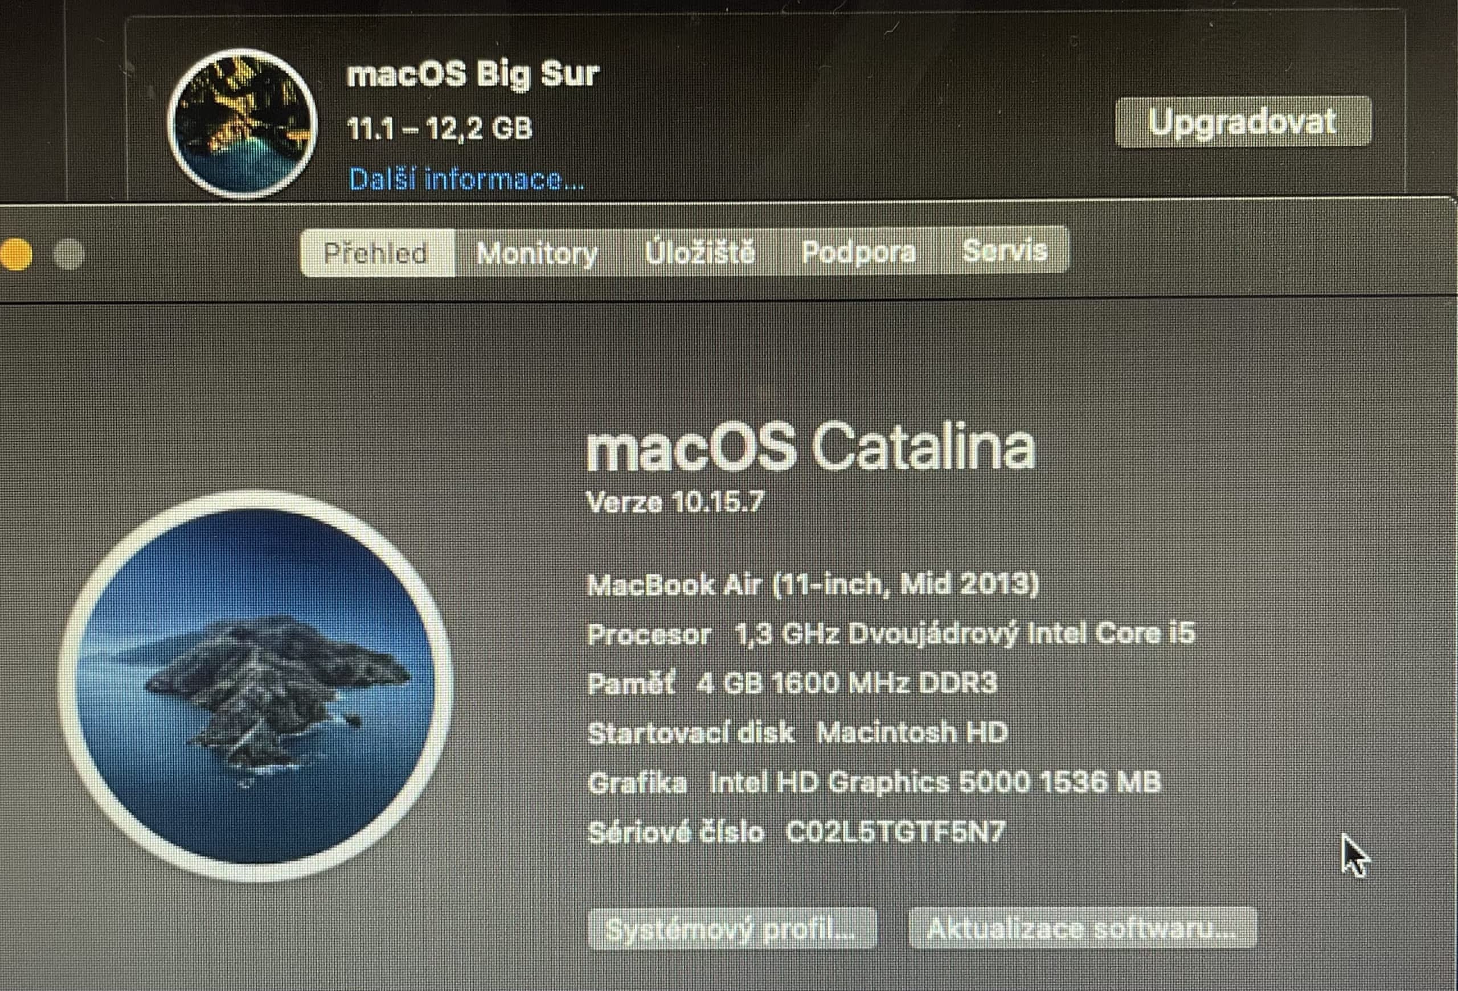Screen dimensions: 1458x991
Task: Click the MacBook Air model line
Action: [x=813, y=585]
